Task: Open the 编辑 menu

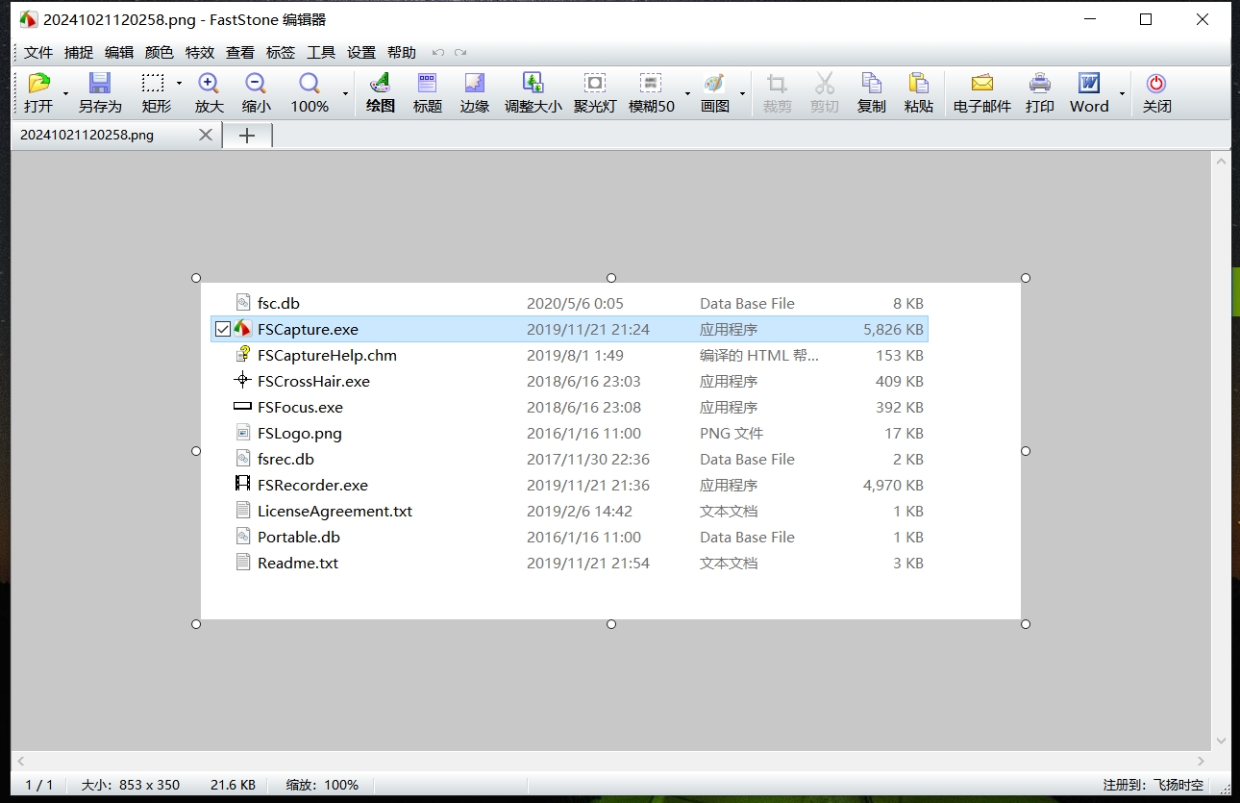Action: click(x=119, y=53)
